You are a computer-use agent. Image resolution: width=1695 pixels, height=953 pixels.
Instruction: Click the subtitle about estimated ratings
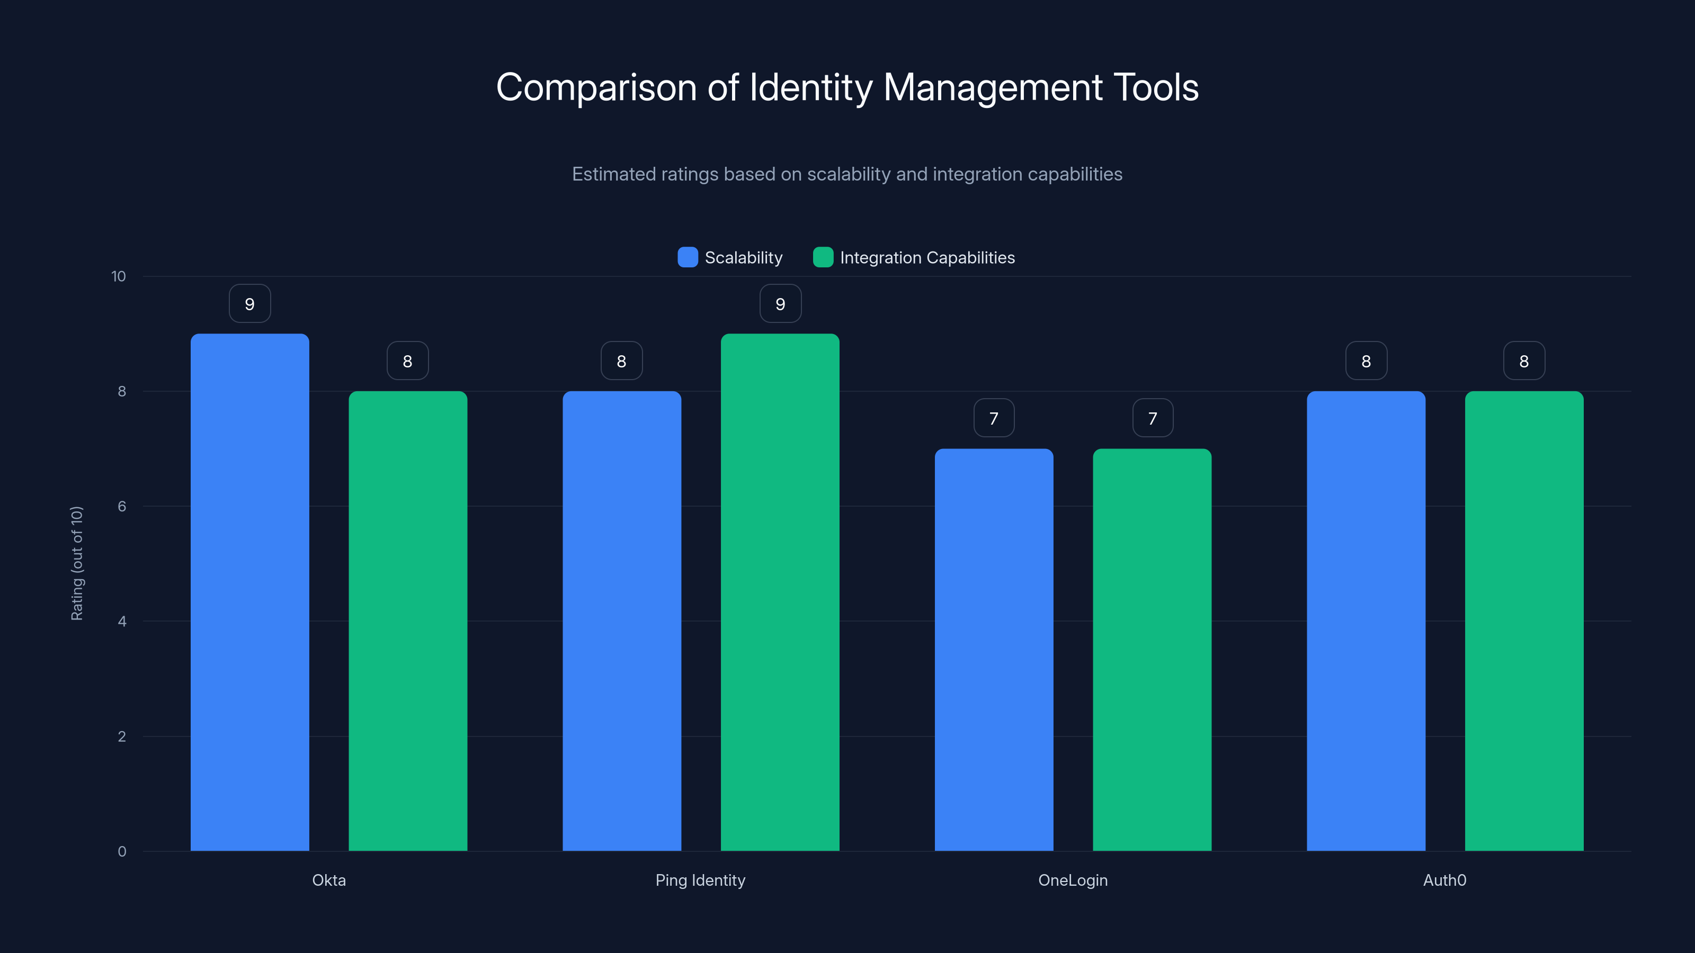[x=847, y=174]
